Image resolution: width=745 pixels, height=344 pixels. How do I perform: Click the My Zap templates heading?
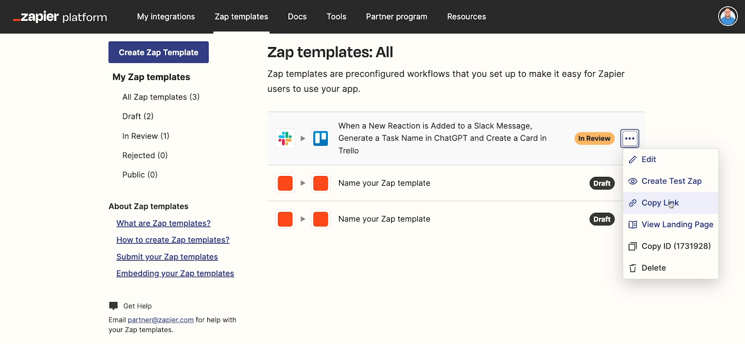(151, 77)
